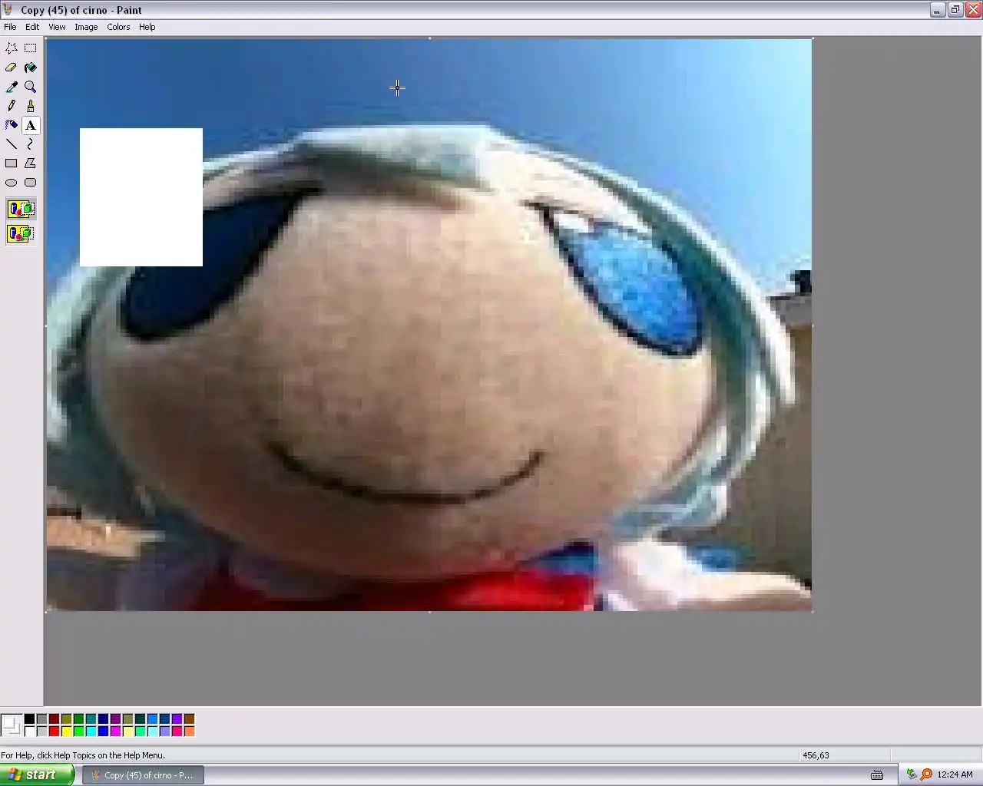Select the Pencil tool

click(x=12, y=106)
